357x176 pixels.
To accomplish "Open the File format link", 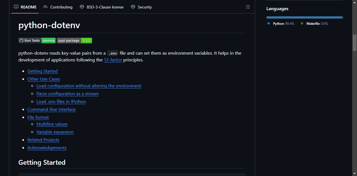I will click(x=38, y=117).
